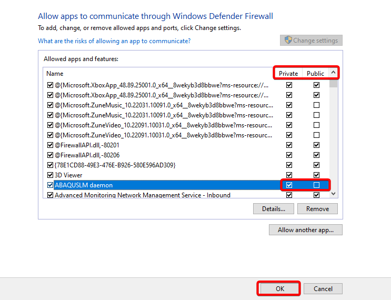Screen dimensions: 391x300
Task: Select the @FirewallAPI.dll,-80206 row name
Action: pyautogui.click(x=87, y=155)
